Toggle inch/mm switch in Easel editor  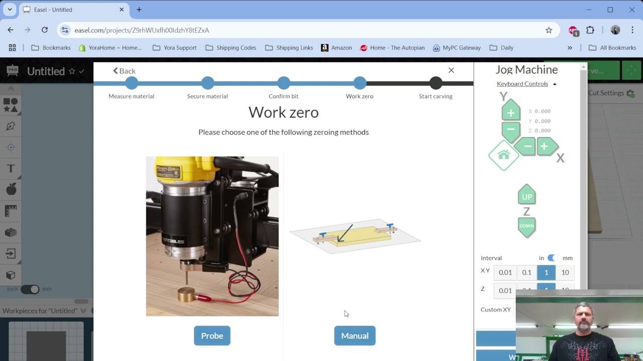[x=30, y=289]
